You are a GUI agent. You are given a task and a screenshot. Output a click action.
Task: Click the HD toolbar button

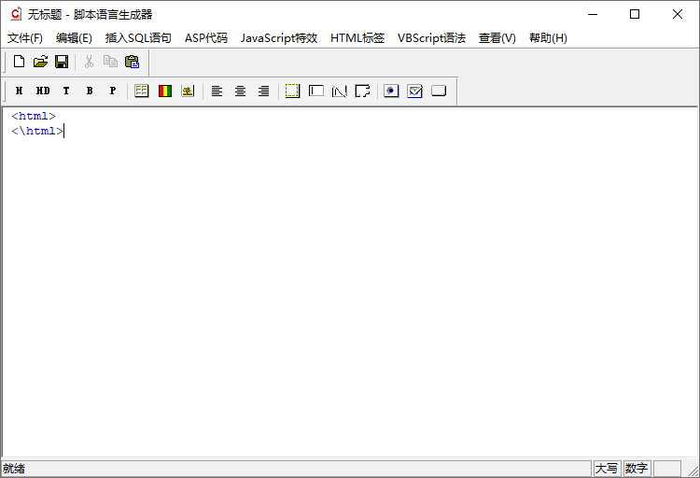[43, 91]
